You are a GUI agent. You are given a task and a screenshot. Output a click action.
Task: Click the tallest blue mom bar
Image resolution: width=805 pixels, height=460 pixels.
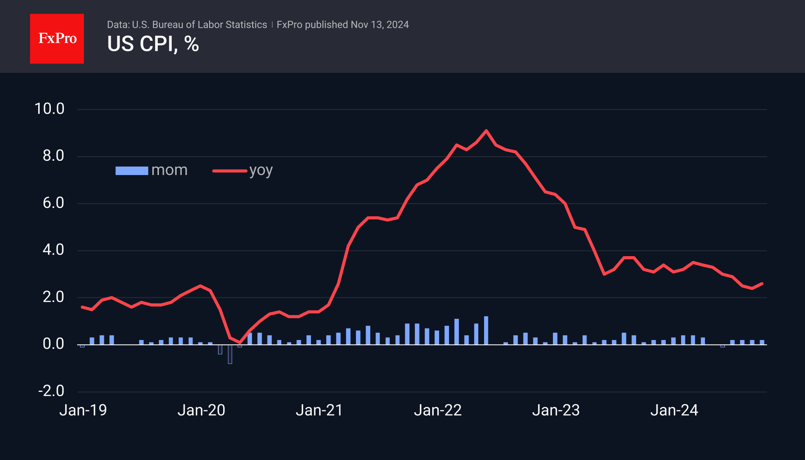point(486,330)
